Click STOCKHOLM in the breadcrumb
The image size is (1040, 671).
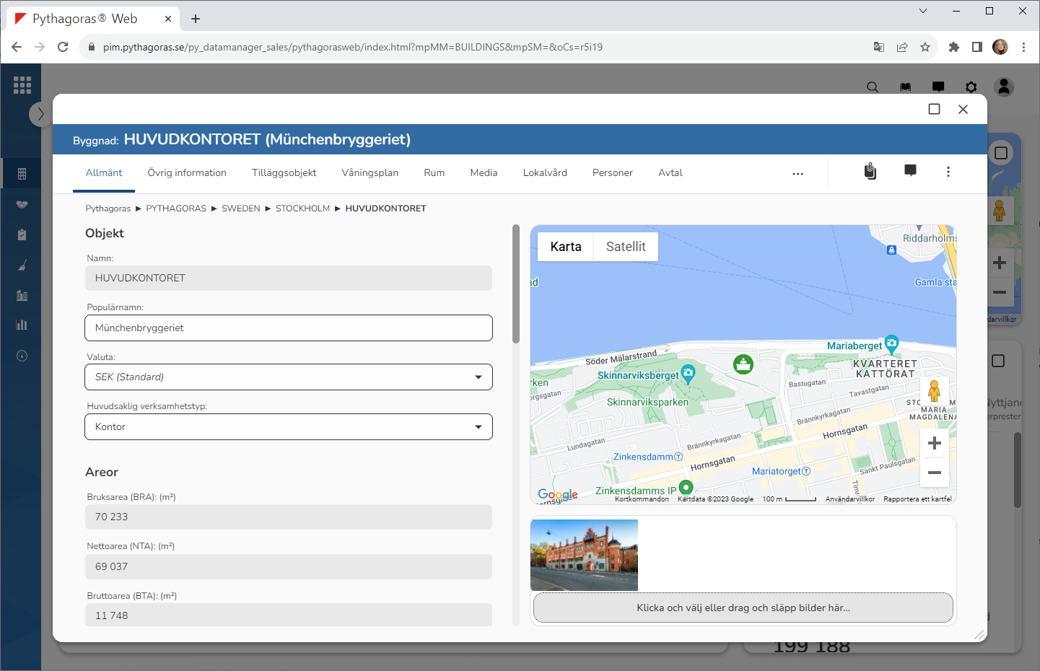coord(302,209)
